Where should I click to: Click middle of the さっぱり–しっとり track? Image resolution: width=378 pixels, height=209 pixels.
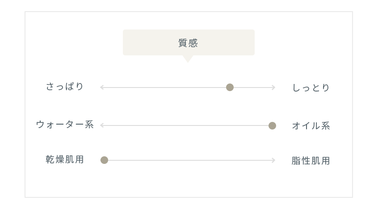click(188, 88)
